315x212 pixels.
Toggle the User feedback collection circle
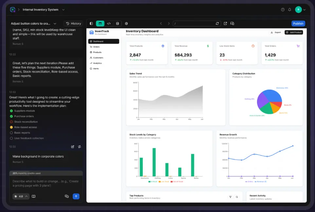pyautogui.click(x=11, y=138)
